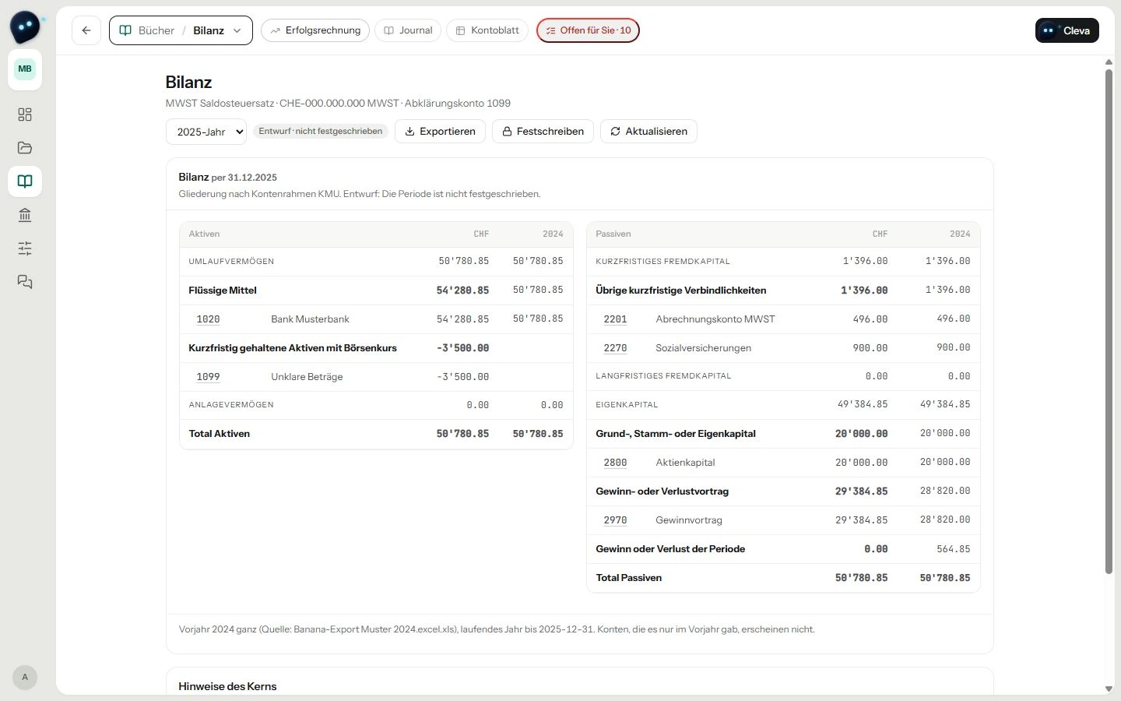Click the Total Aktiven label

(220, 434)
